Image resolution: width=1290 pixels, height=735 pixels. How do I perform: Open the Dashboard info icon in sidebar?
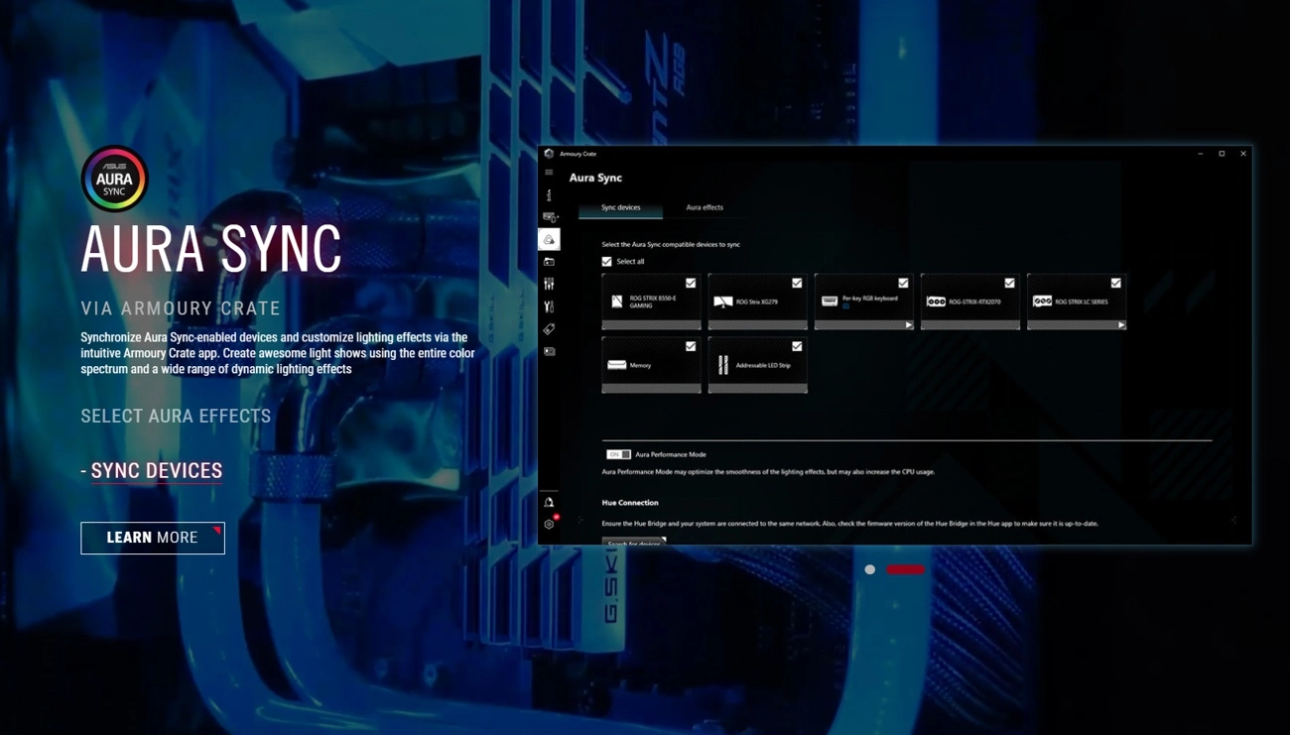(x=549, y=195)
